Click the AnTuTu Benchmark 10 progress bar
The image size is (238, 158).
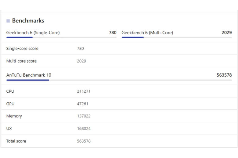pyautogui.click(x=119, y=80)
